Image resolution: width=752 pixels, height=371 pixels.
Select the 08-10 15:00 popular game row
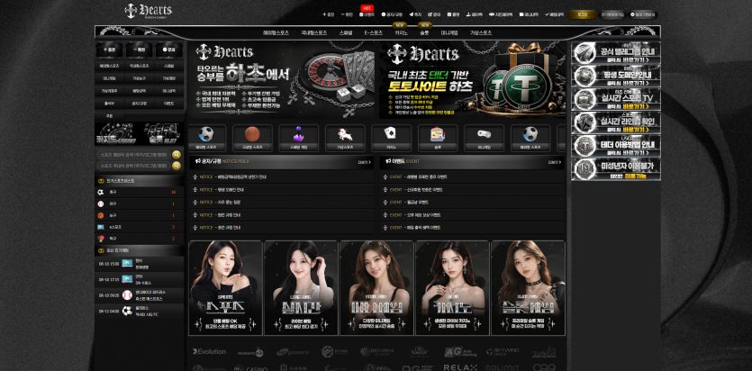click(139, 264)
